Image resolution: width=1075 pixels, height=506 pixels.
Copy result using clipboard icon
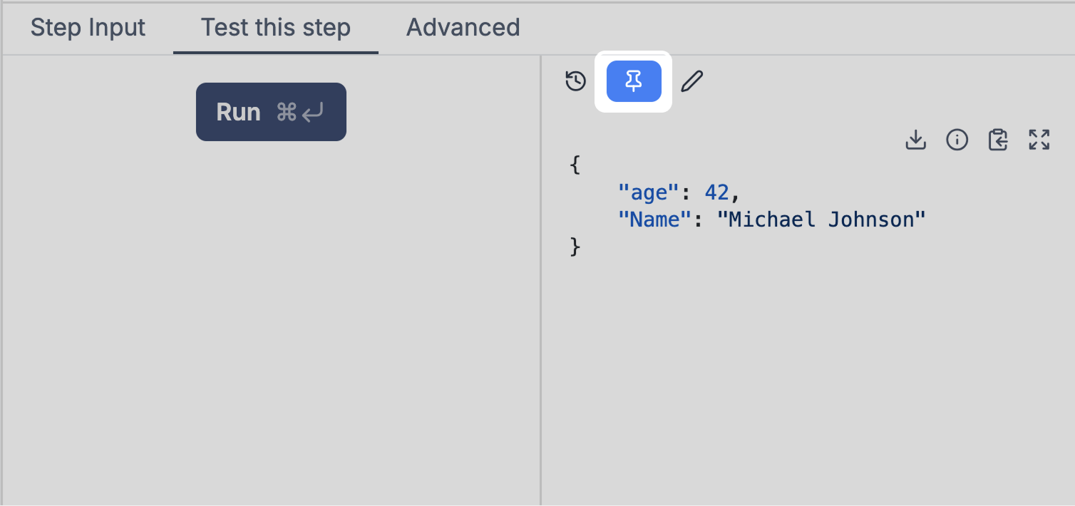click(998, 140)
